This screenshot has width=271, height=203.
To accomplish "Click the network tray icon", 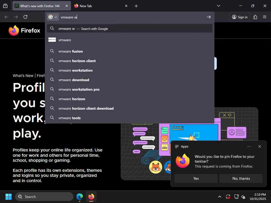I will tap(236, 197).
